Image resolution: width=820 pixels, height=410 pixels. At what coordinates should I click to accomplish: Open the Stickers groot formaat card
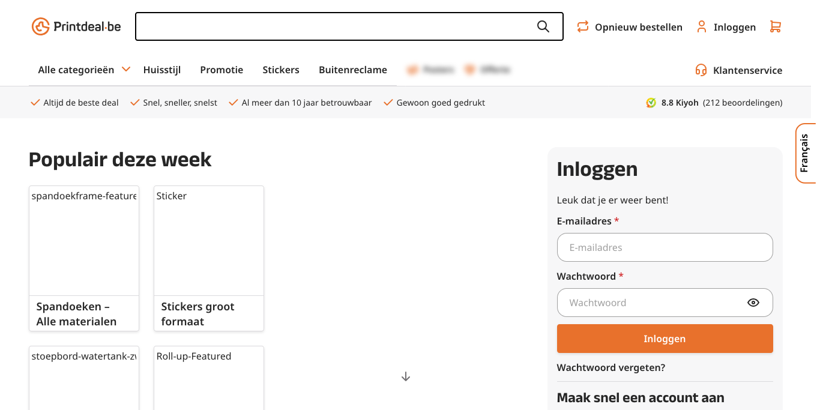pyautogui.click(x=209, y=258)
